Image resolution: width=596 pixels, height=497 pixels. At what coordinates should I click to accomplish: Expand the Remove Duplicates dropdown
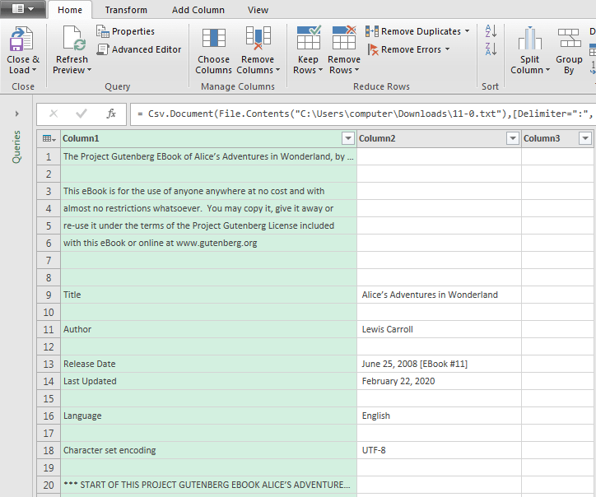click(x=468, y=31)
